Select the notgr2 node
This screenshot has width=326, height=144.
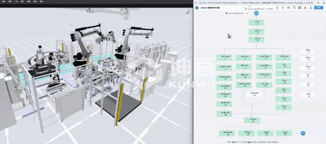pos(265,133)
